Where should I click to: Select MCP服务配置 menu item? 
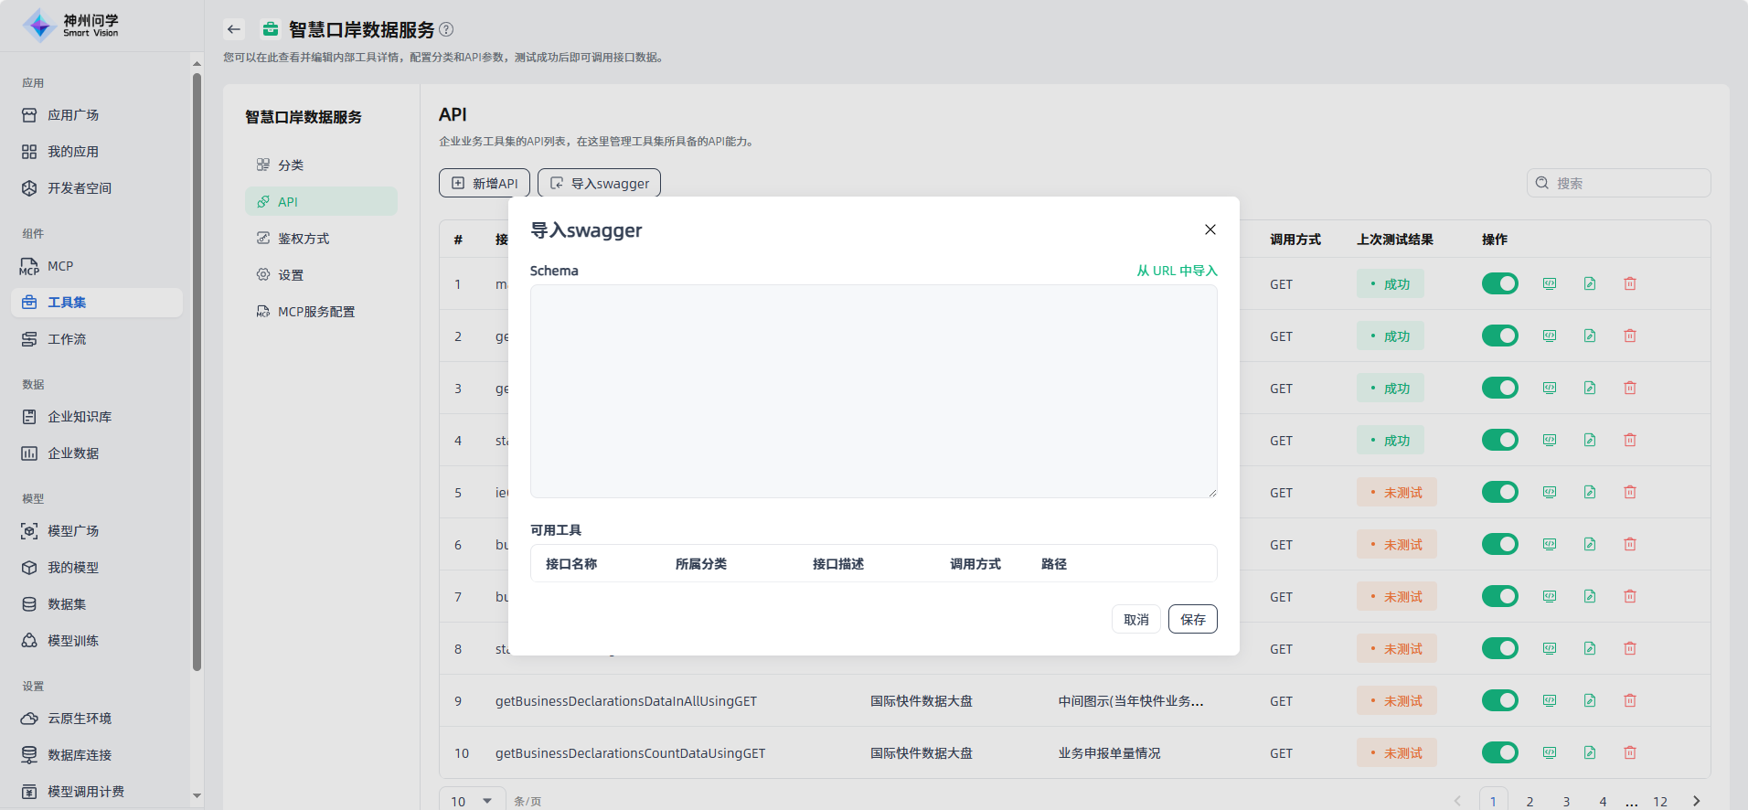tap(315, 312)
